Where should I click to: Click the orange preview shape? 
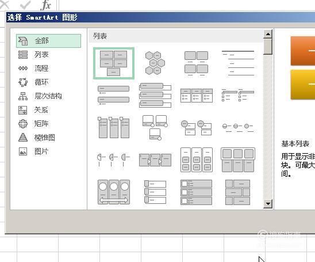[303, 51]
